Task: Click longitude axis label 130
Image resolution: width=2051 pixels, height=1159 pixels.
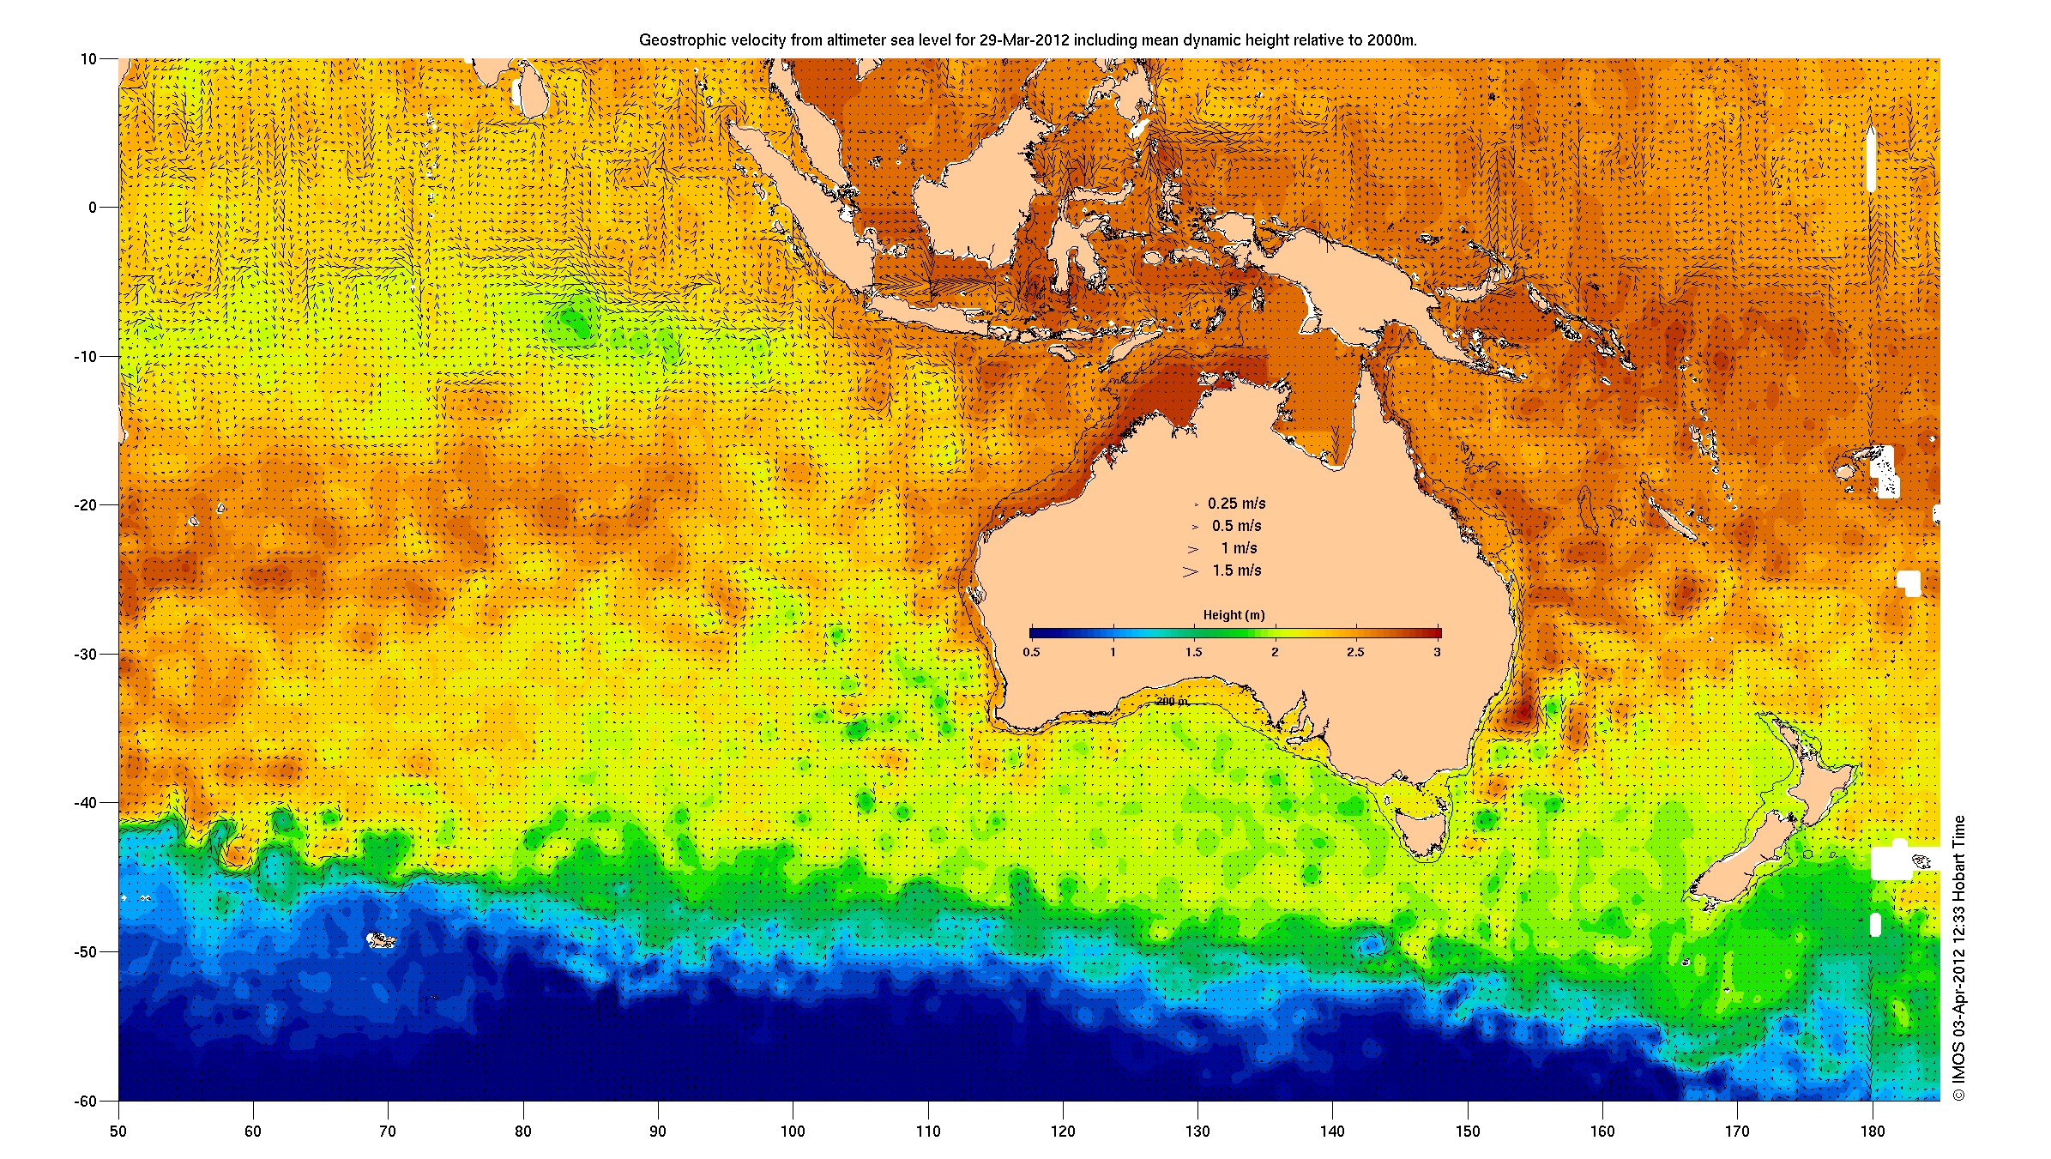Action: coord(1197,1131)
